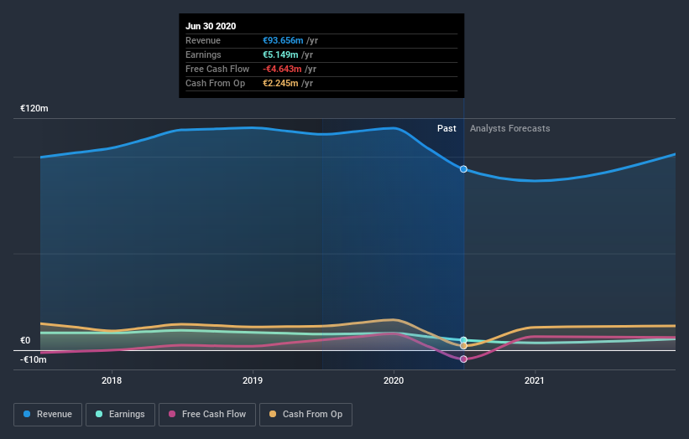Click the Free Cash Flow label in tooltip

tap(217, 69)
